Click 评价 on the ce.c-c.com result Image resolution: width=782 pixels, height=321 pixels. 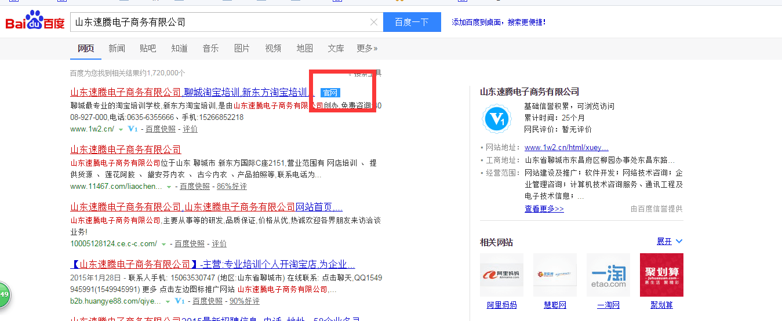point(219,244)
